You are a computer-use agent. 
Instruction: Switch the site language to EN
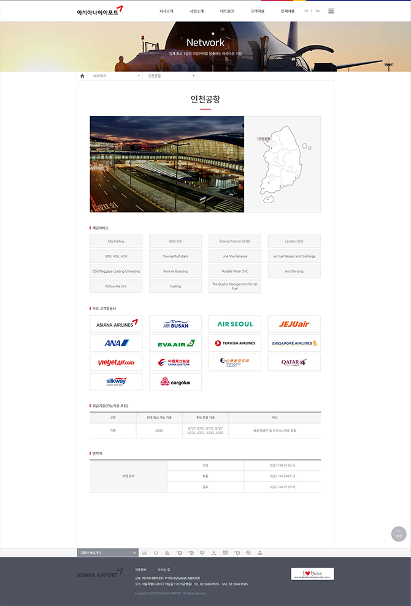click(x=318, y=11)
